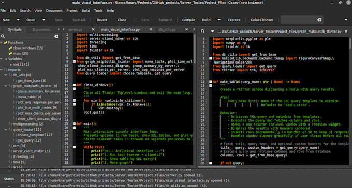The width and height of the screenshot is (352, 188).
Task: Collapse the Variables tree node
Action: [x=2, y=59]
